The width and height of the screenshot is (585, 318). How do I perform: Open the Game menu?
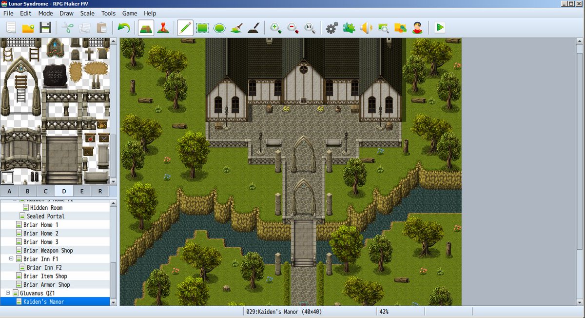130,13
